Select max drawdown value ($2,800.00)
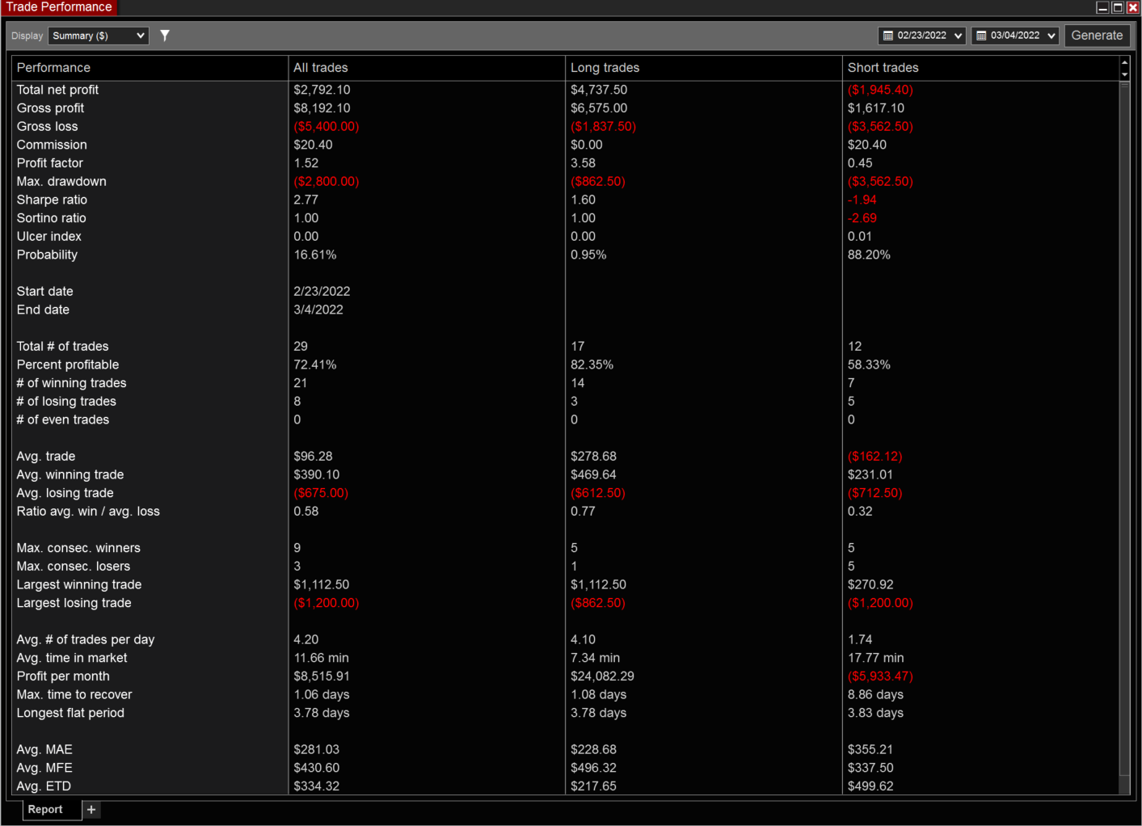 tap(327, 182)
